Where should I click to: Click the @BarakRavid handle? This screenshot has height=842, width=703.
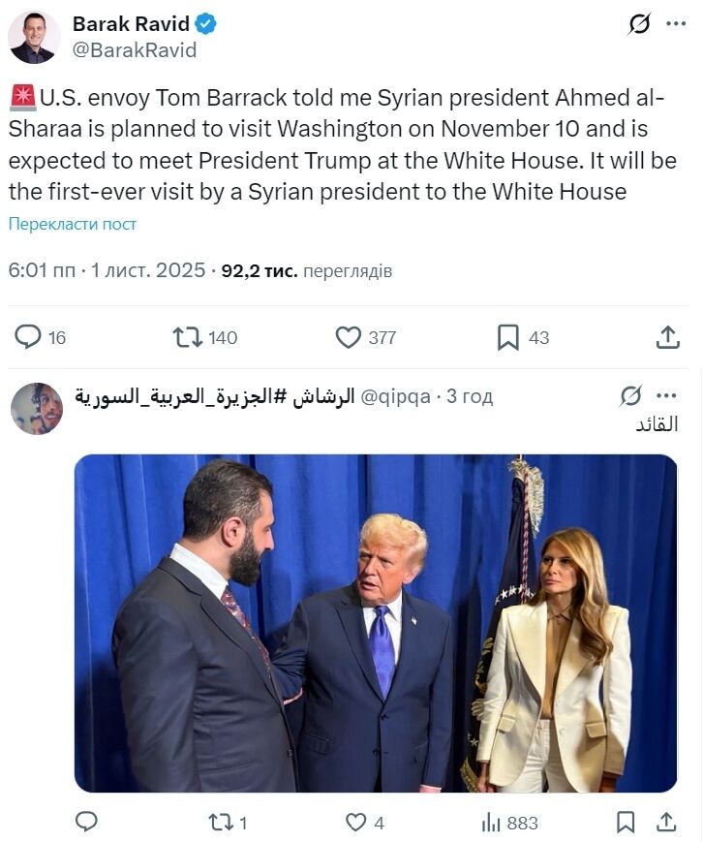pyautogui.click(x=135, y=50)
